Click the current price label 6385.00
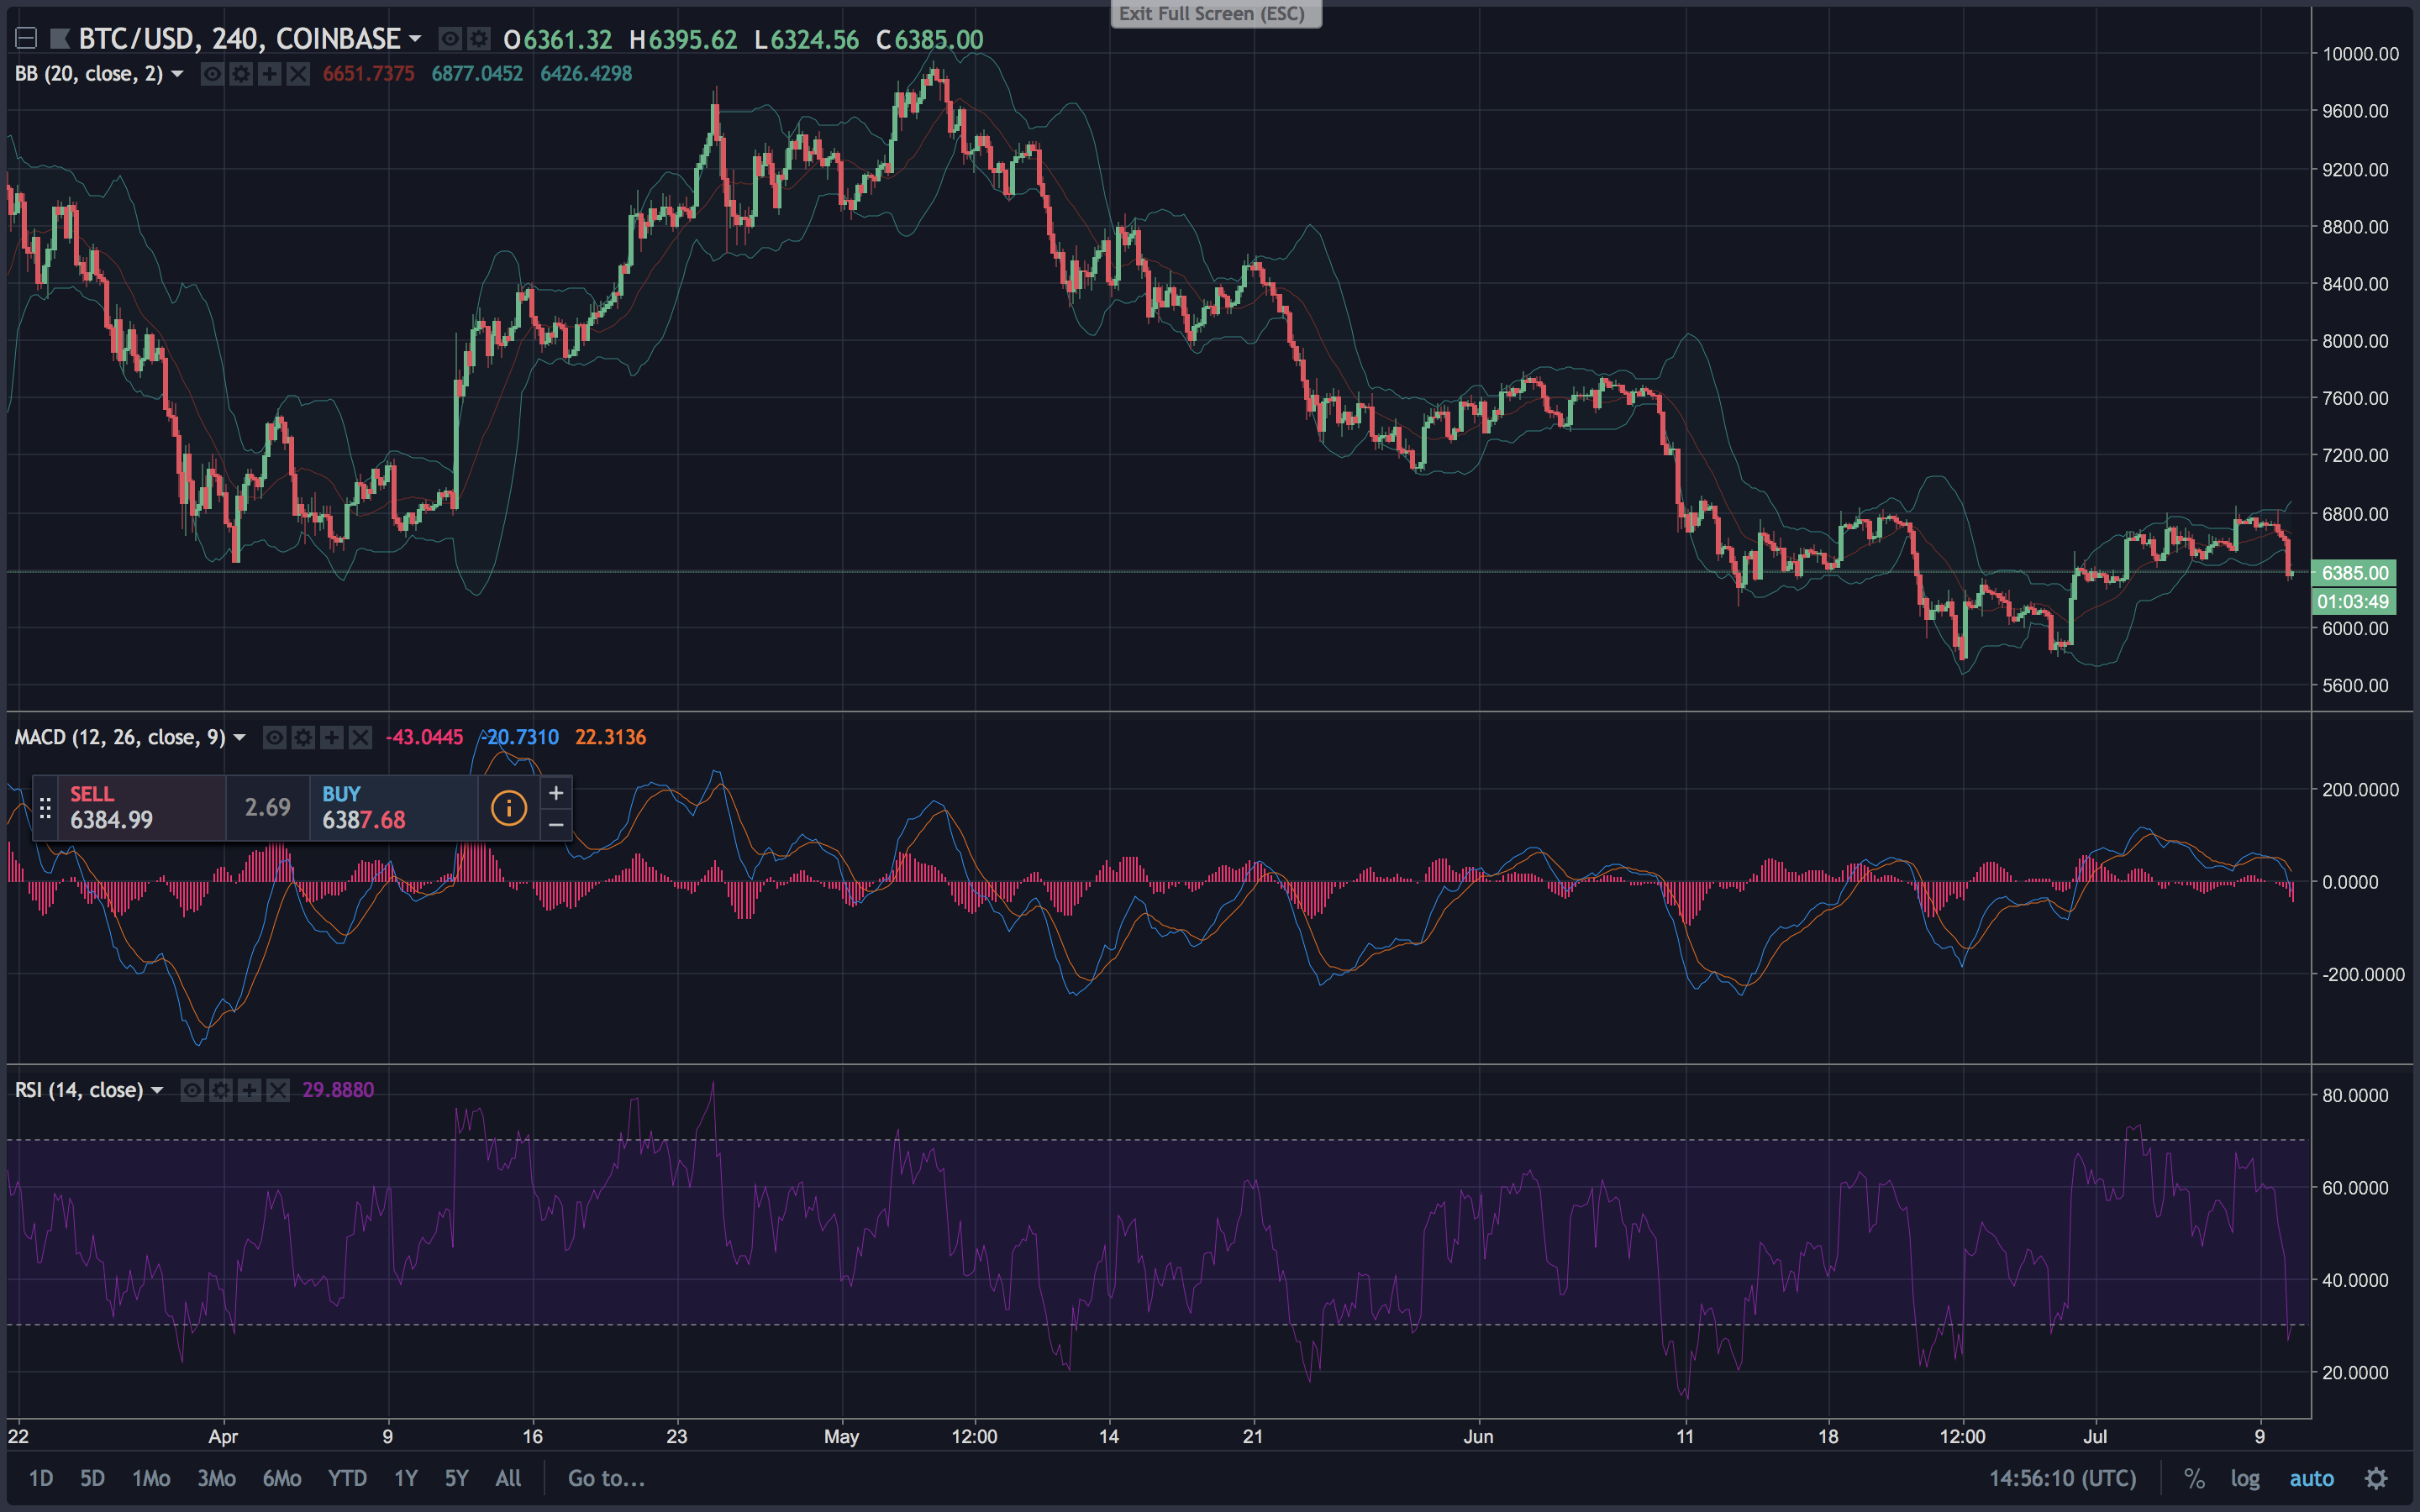This screenshot has width=2420, height=1512. coord(2354,573)
